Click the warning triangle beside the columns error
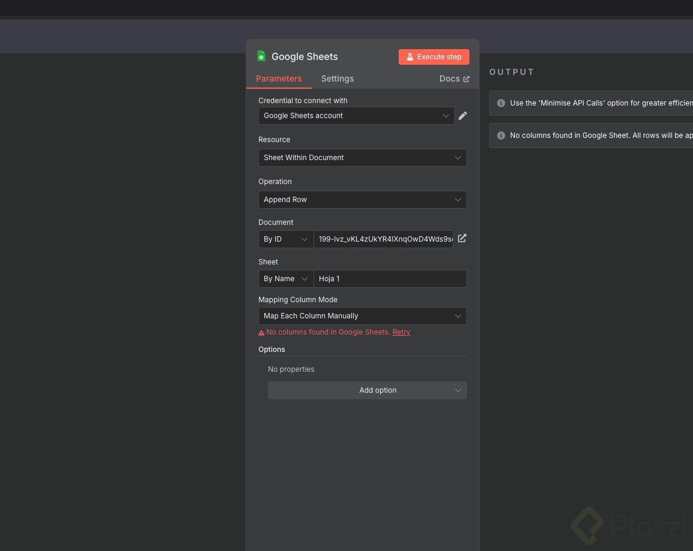 pos(261,332)
